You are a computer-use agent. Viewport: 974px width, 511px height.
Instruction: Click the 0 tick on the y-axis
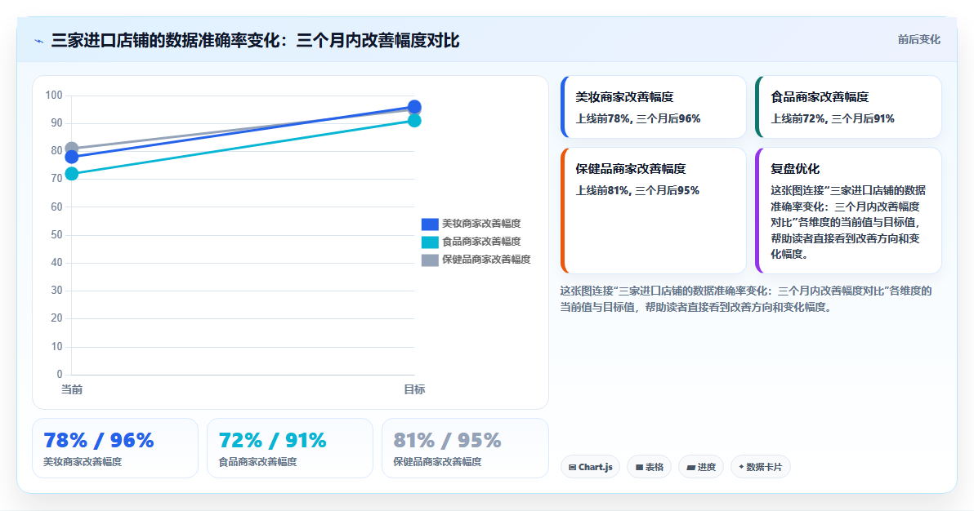[60, 374]
